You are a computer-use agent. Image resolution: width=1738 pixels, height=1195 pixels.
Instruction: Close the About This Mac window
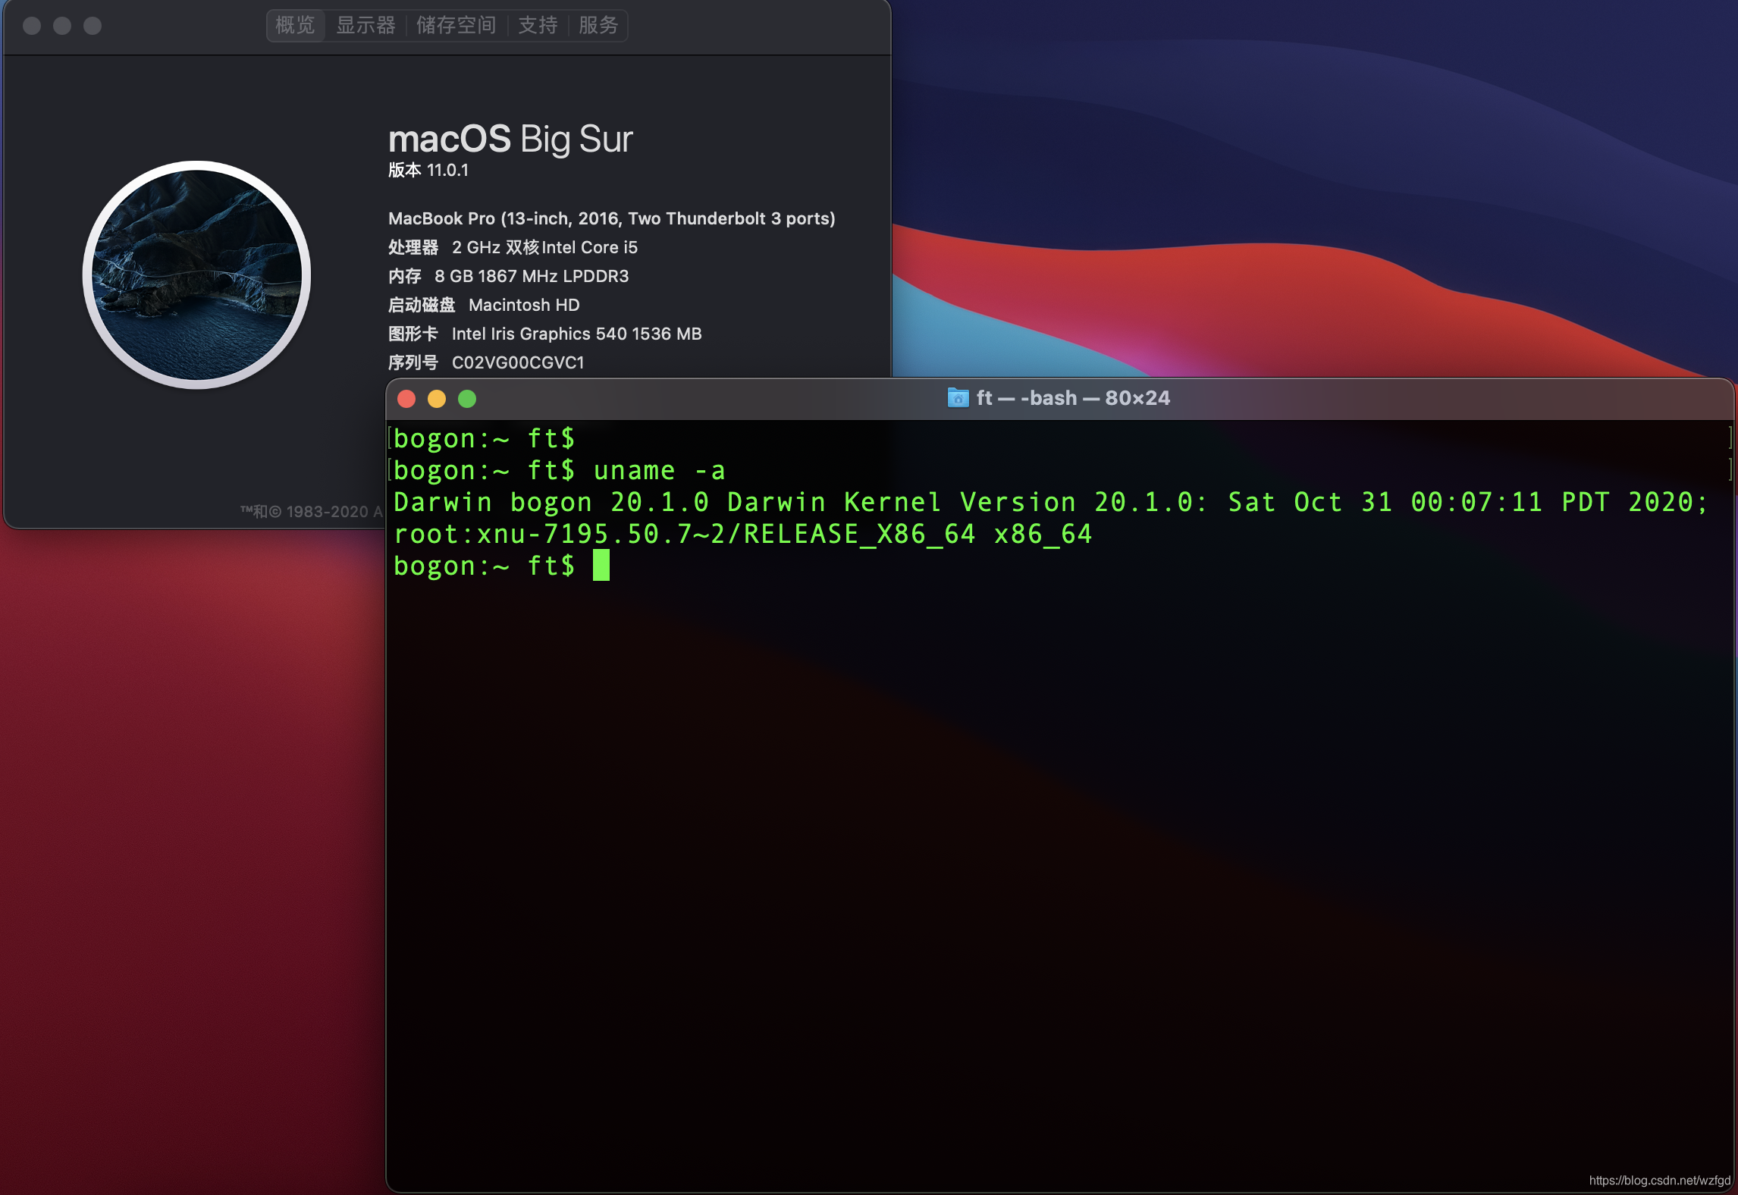click(x=32, y=26)
